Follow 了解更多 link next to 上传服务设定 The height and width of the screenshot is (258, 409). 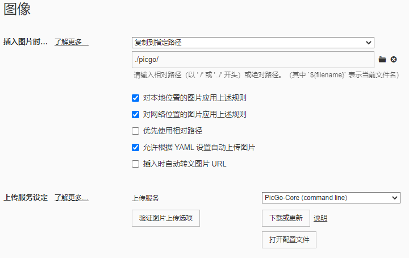72,198
